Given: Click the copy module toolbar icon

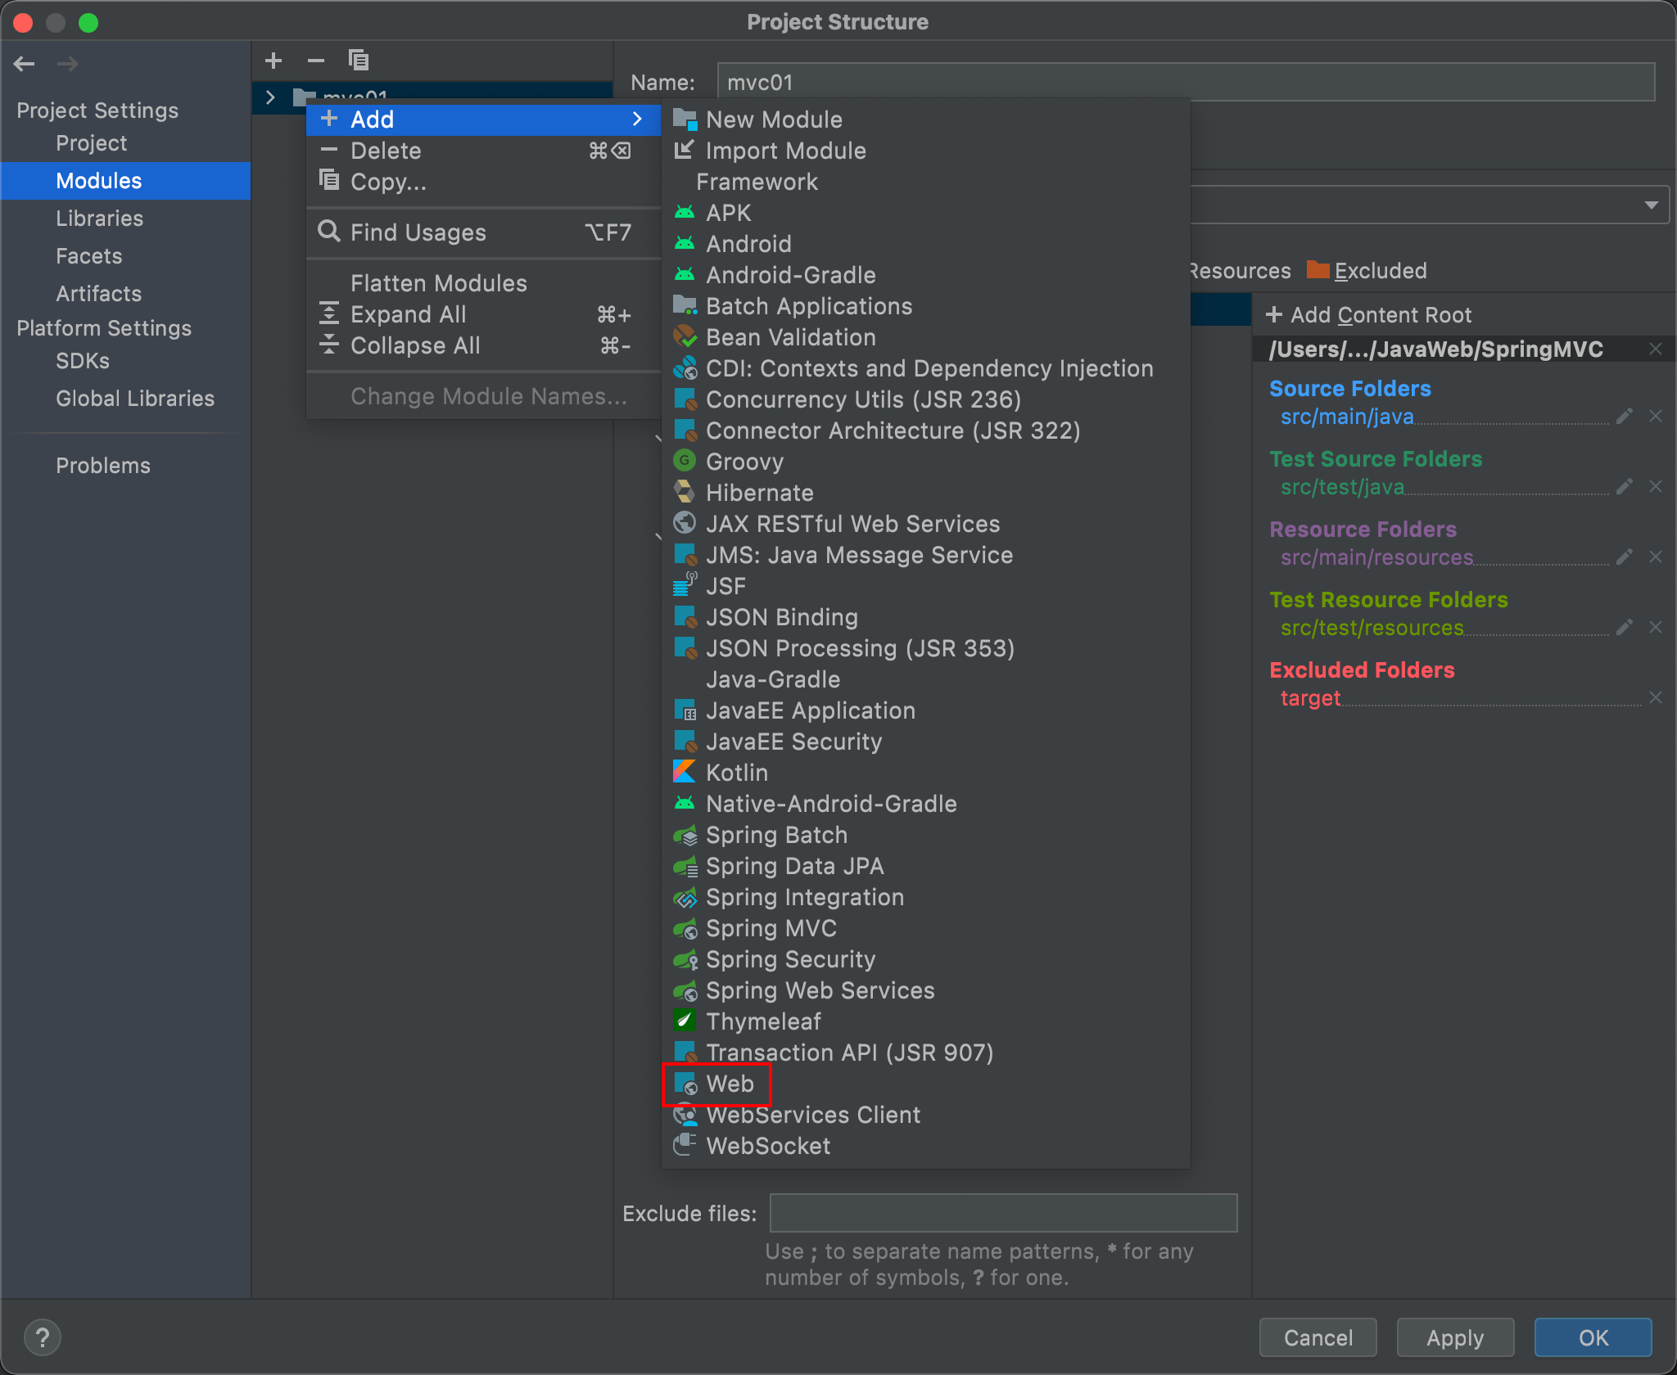Looking at the screenshot, I should [x=359, y=61].
